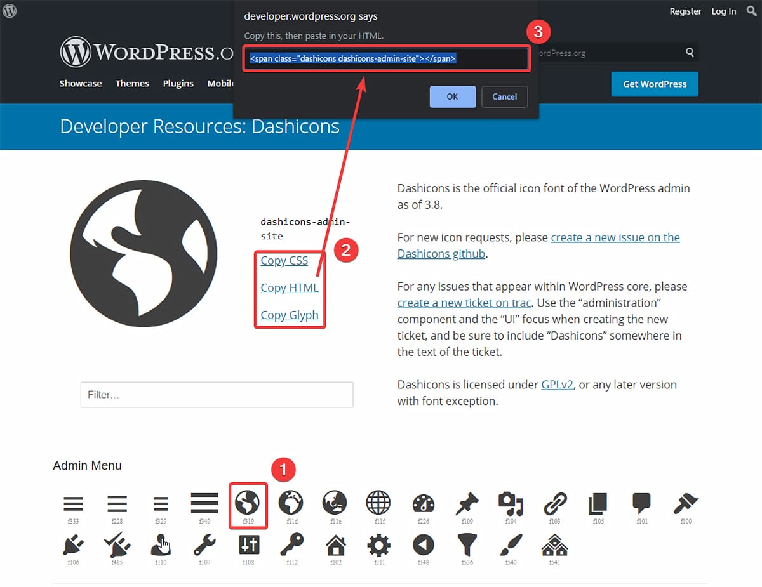
Task: Click Cancel in the dialog
Action: (504, 96)
